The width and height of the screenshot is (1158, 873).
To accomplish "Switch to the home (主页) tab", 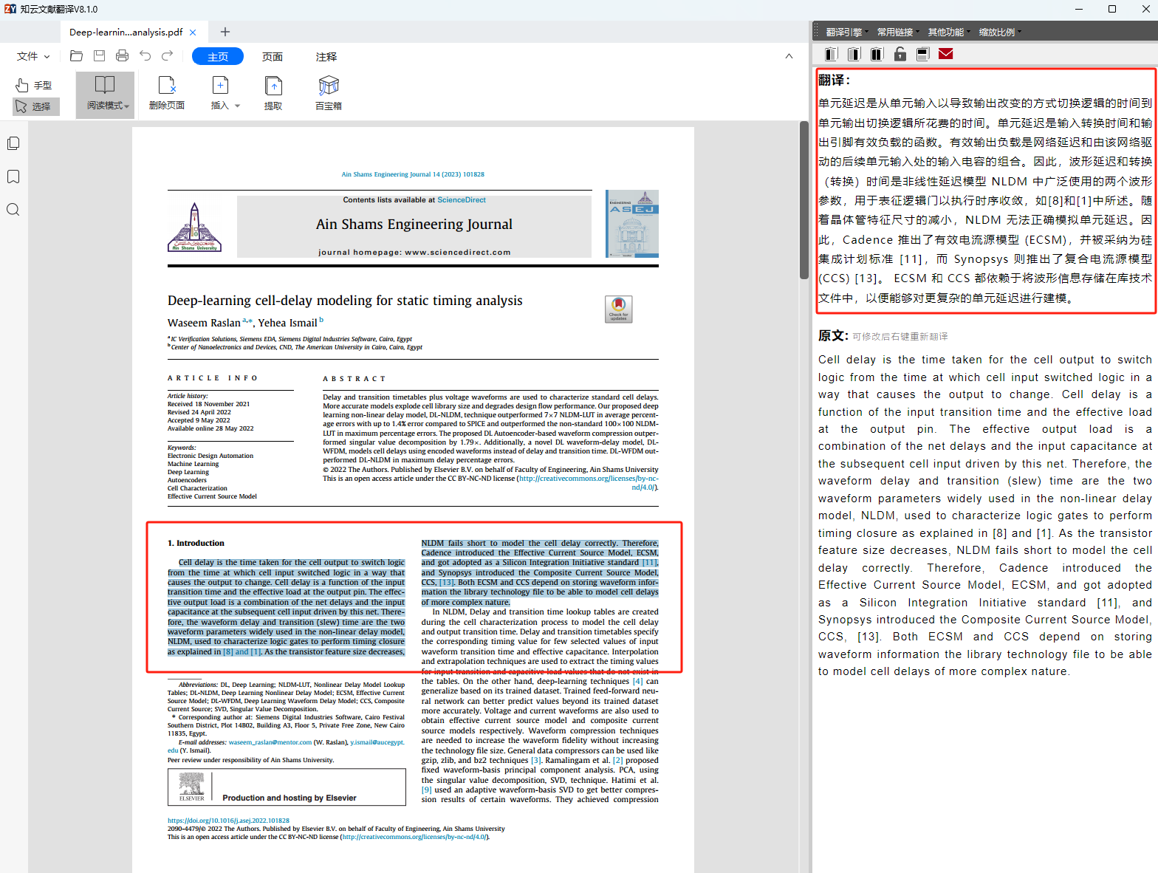I will (218, 56).
